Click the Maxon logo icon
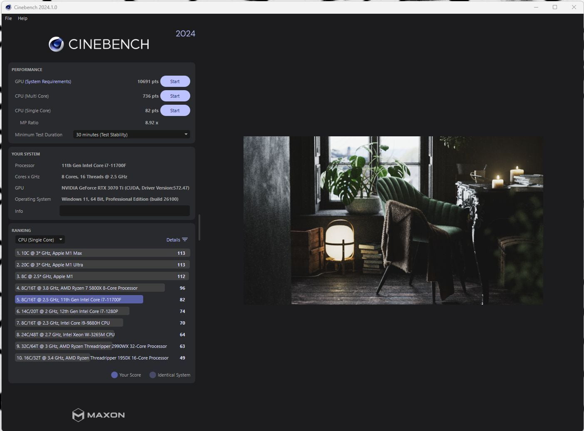The height and width of the screenshot is (431, 584). pyautogui.click(x=78, y=415)
